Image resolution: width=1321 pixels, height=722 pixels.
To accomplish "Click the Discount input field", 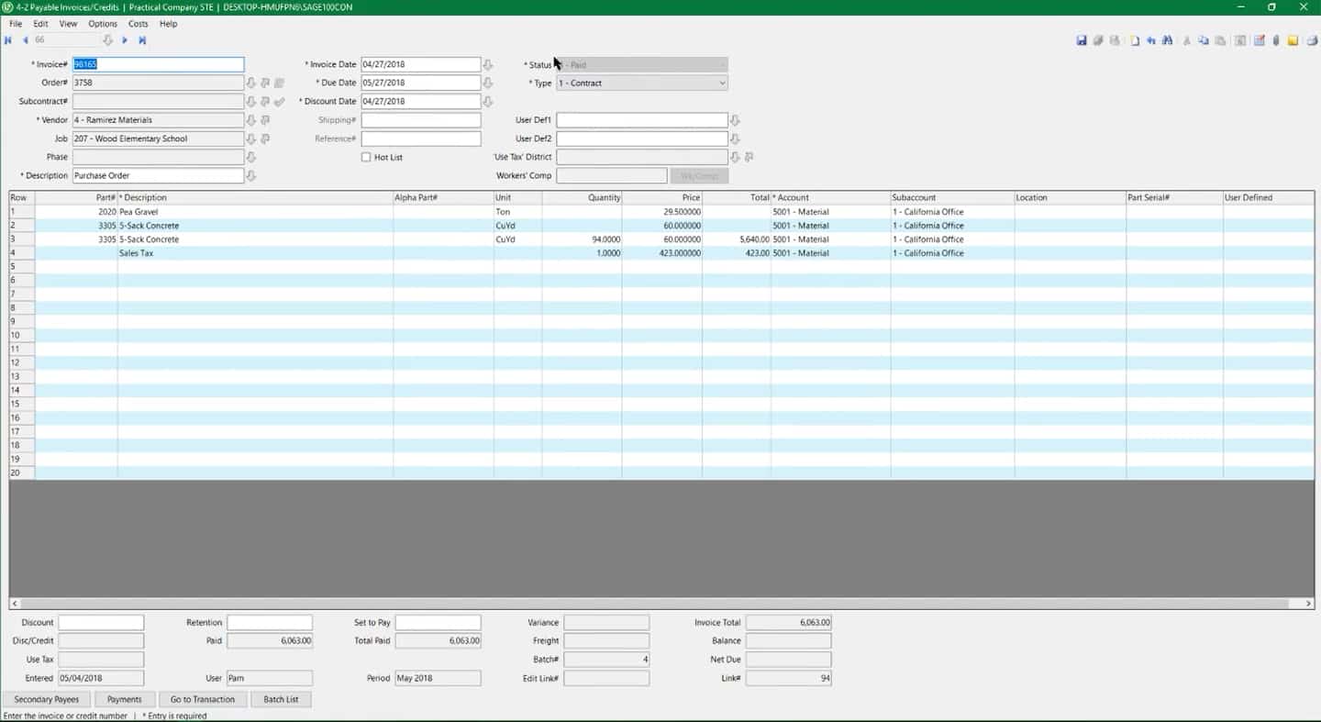I will coord(101,623).
